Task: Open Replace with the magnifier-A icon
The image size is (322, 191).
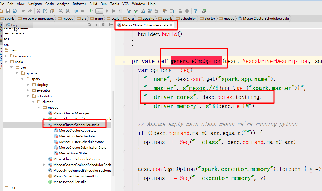Action: point(67,11)
